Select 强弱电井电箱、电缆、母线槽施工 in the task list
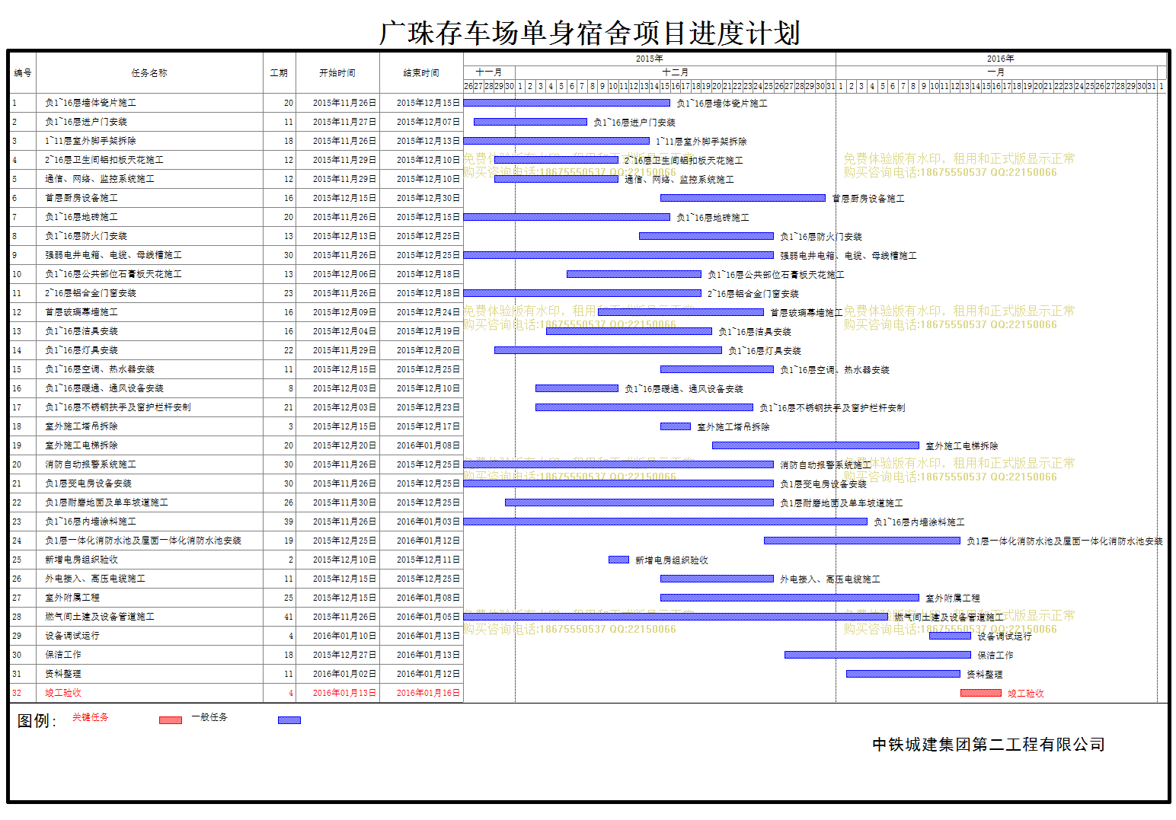Viewport: 1176px width, 820px height. point(113,255)
